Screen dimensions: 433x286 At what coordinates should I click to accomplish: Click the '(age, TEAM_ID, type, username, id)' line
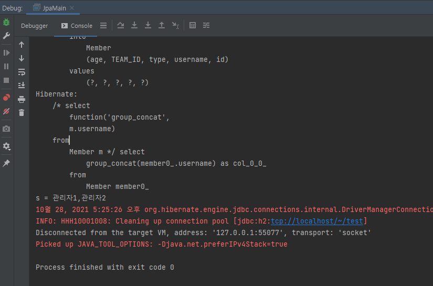coord(157,60)
